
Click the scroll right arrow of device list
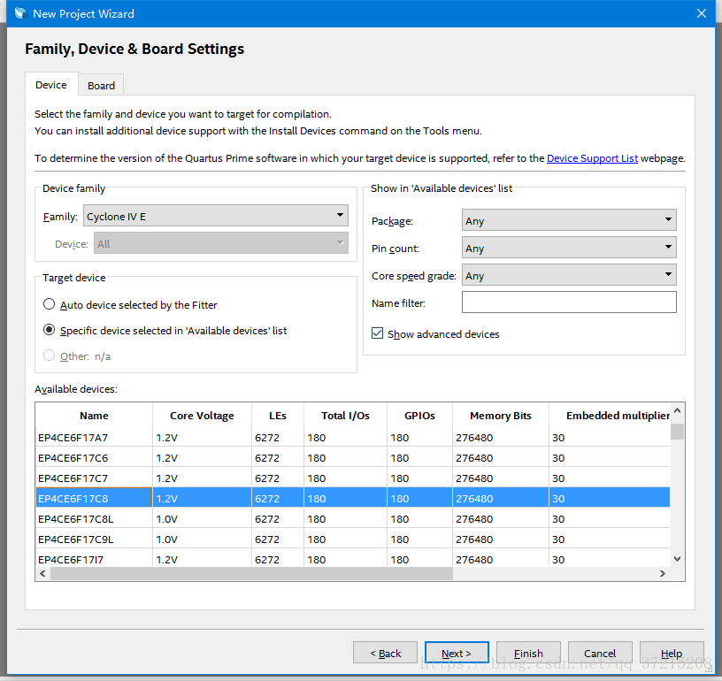coord(663,573)
